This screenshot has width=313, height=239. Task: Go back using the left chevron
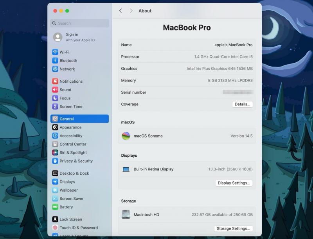coord(121,11)
